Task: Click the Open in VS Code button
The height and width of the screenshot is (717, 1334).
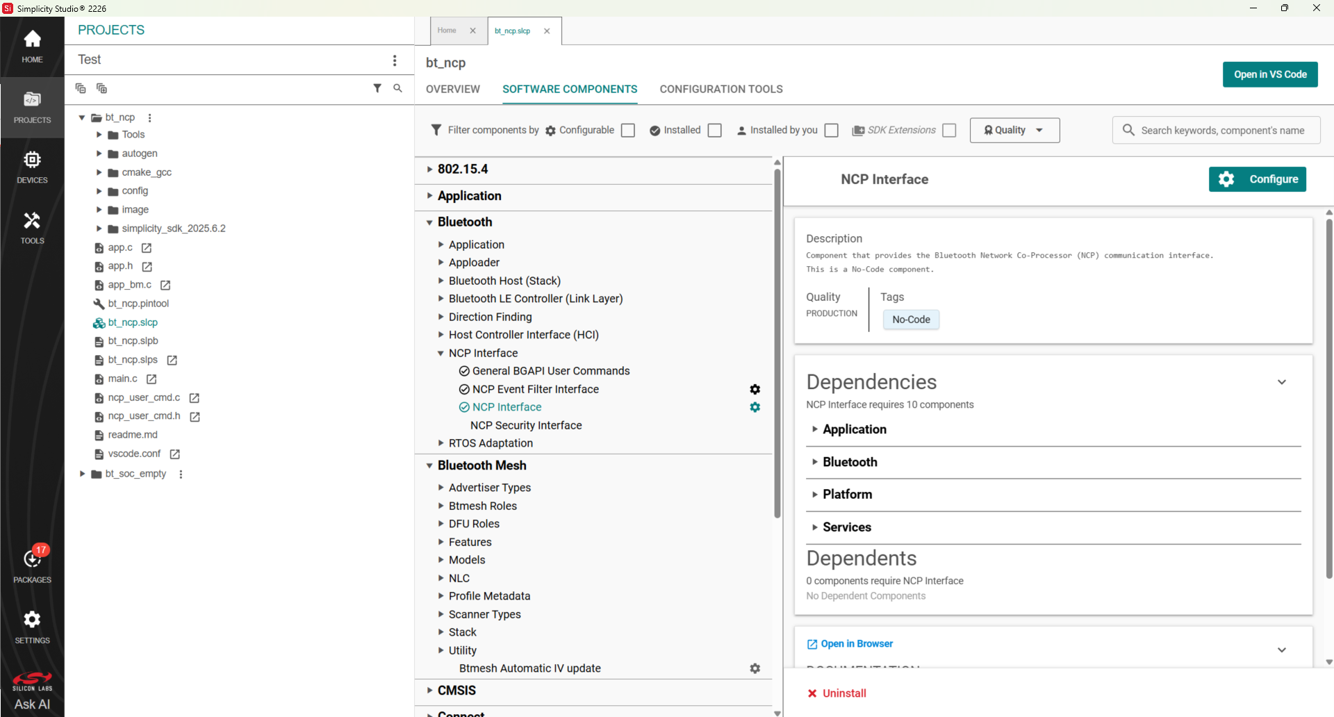Action: pos(1270,74)
